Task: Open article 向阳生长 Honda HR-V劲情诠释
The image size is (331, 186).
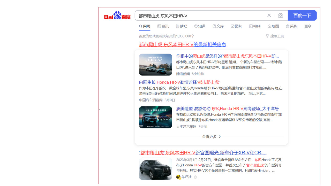Action: pyautogui.click(x=179, y=82)
